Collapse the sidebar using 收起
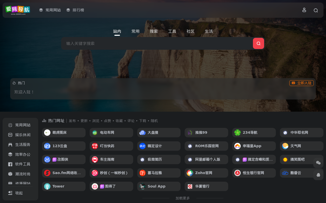The width and height of the screenshot is (326, 203). click(19, 193)
